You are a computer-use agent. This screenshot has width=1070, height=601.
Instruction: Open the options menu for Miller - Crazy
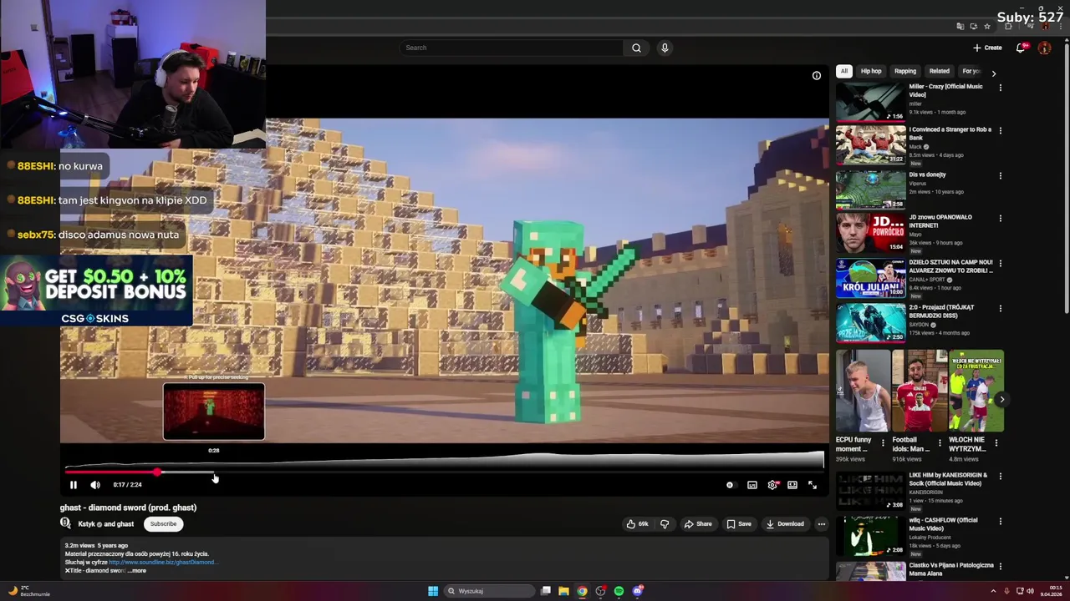1000,88
